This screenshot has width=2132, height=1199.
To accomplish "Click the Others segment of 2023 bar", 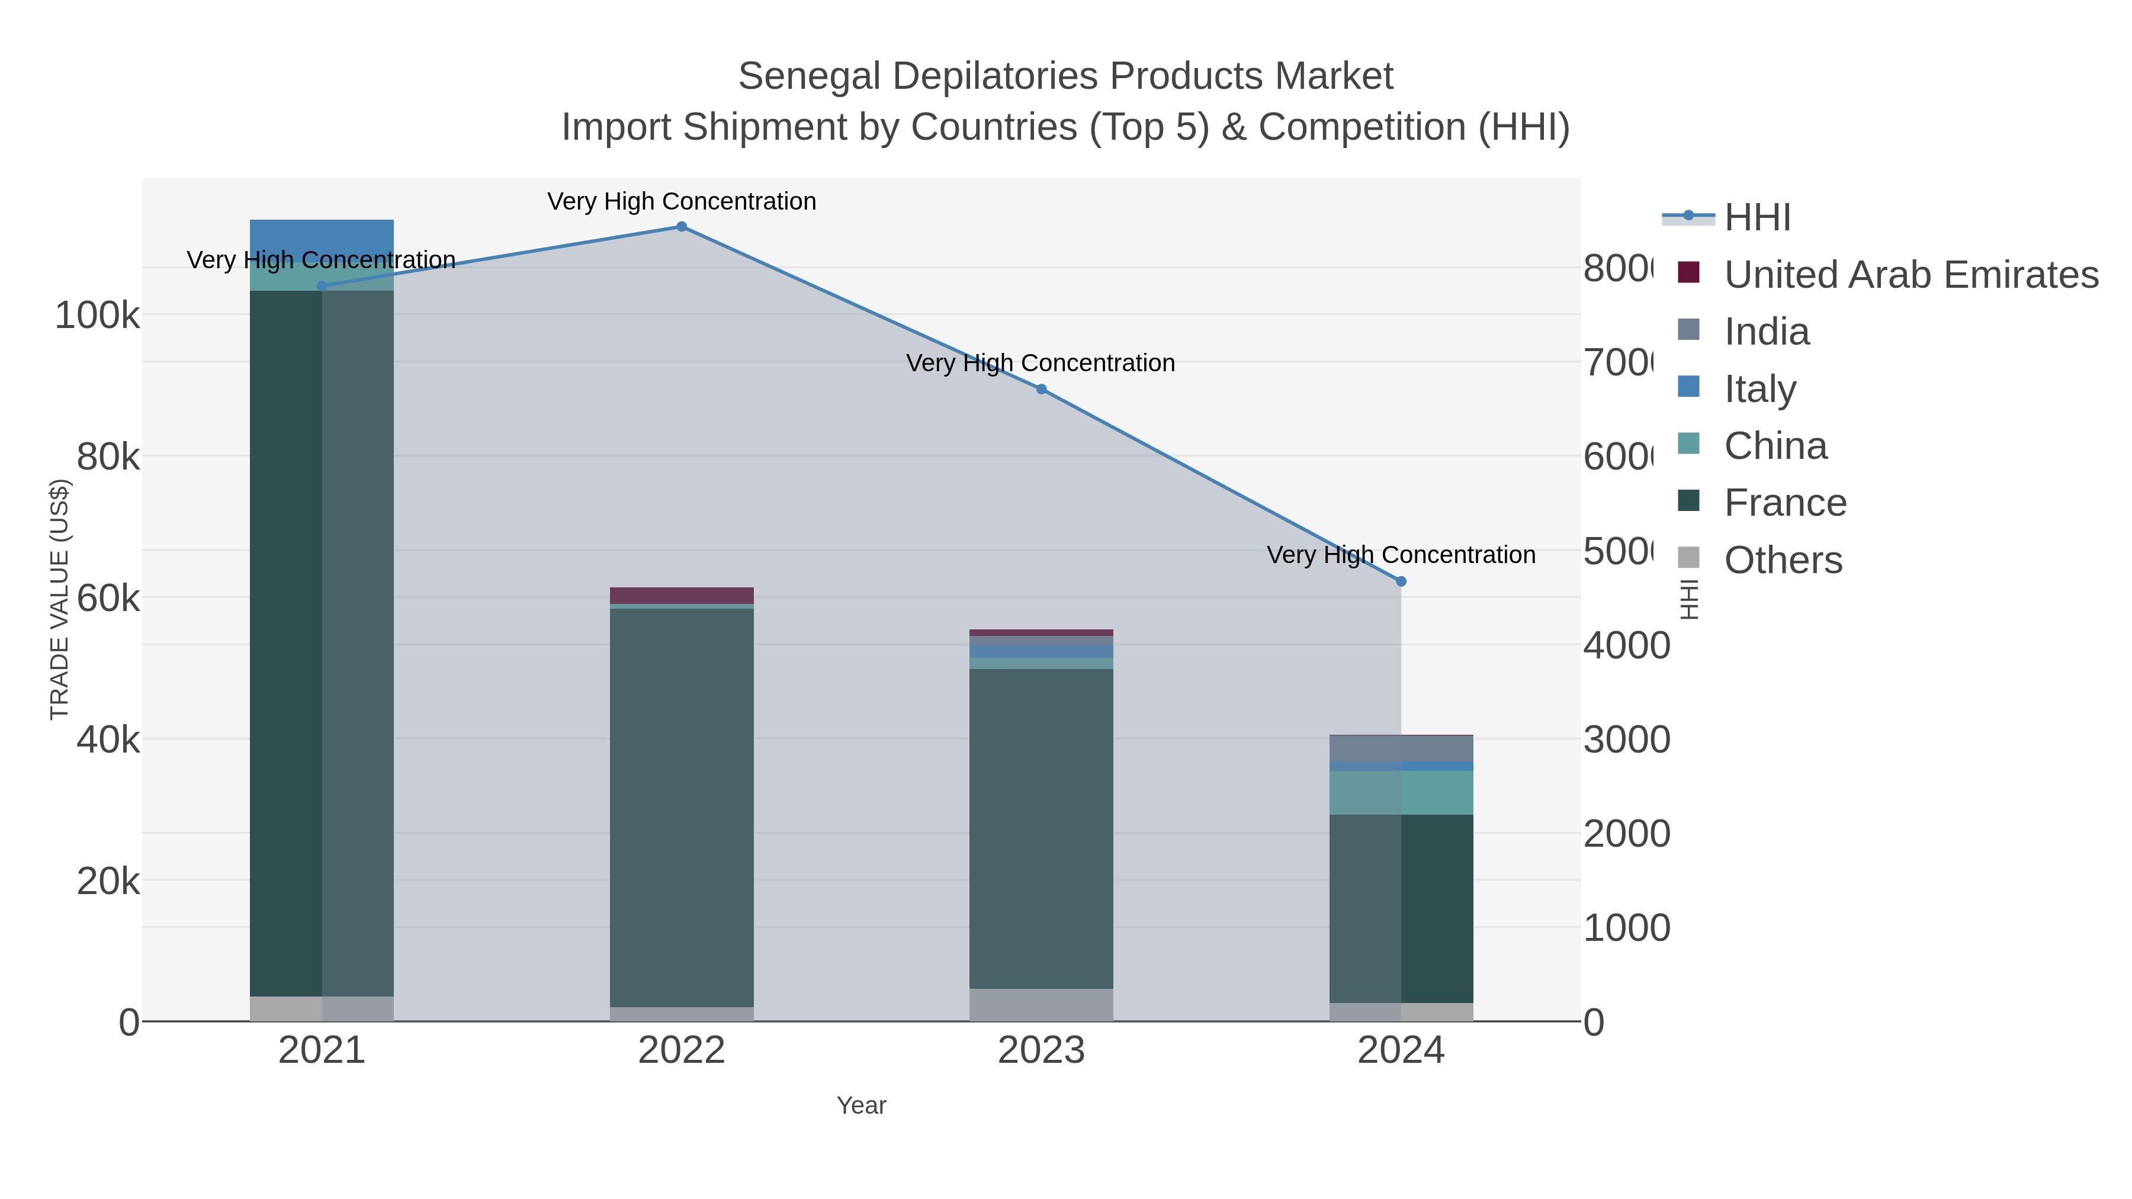I will tap(1041, 1005).
